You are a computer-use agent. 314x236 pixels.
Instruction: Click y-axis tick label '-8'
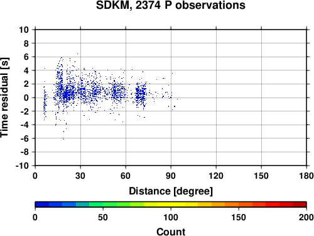[x=24, y=152]
